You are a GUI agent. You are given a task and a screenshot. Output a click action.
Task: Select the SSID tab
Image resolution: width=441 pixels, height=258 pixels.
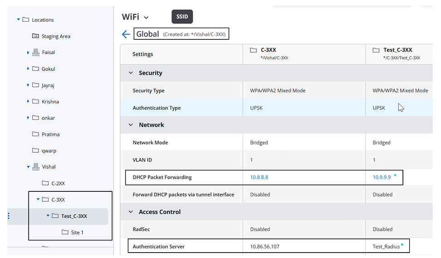(x=182, y=17)
